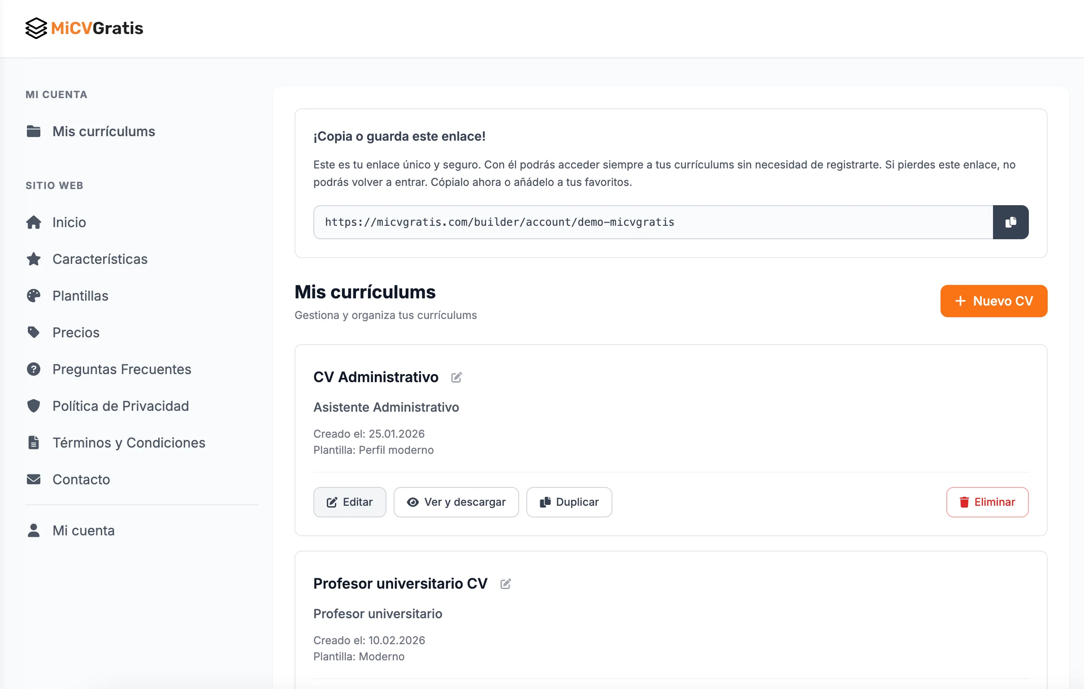Click the price tag icon for Precios

point(34,332)
